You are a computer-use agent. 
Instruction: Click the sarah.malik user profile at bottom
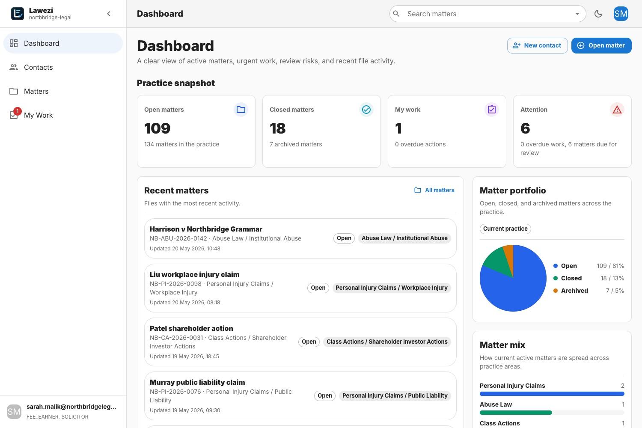click(63, 412)
